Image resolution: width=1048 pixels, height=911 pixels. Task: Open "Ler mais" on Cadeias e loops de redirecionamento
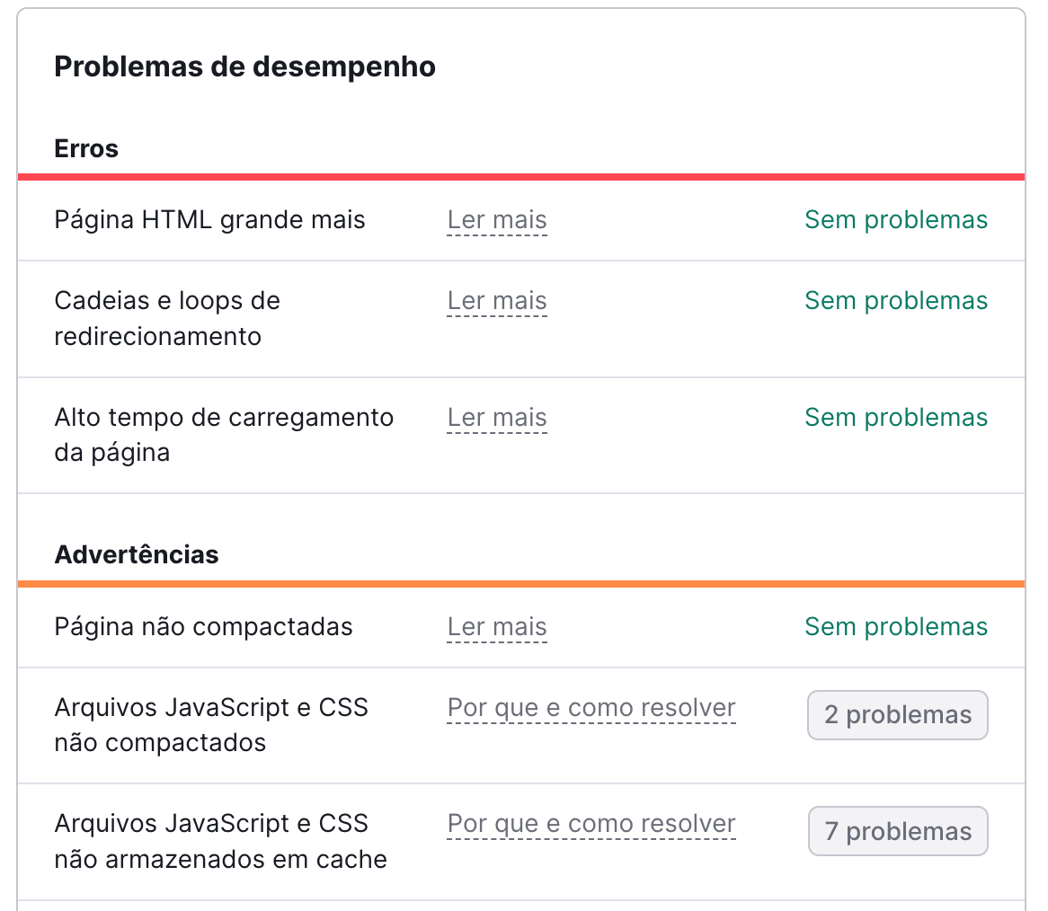496,301
